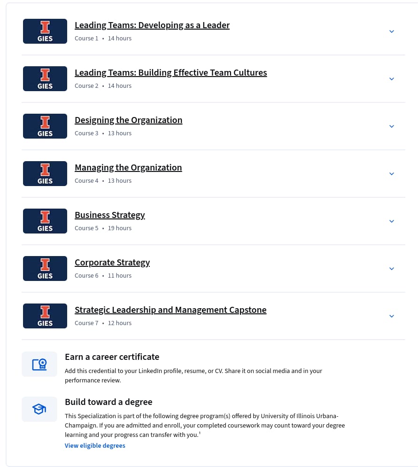Open the Business Strategy course link
This screenshot has width=418, height=467.
pyautogui.click(x=110, y=215)
